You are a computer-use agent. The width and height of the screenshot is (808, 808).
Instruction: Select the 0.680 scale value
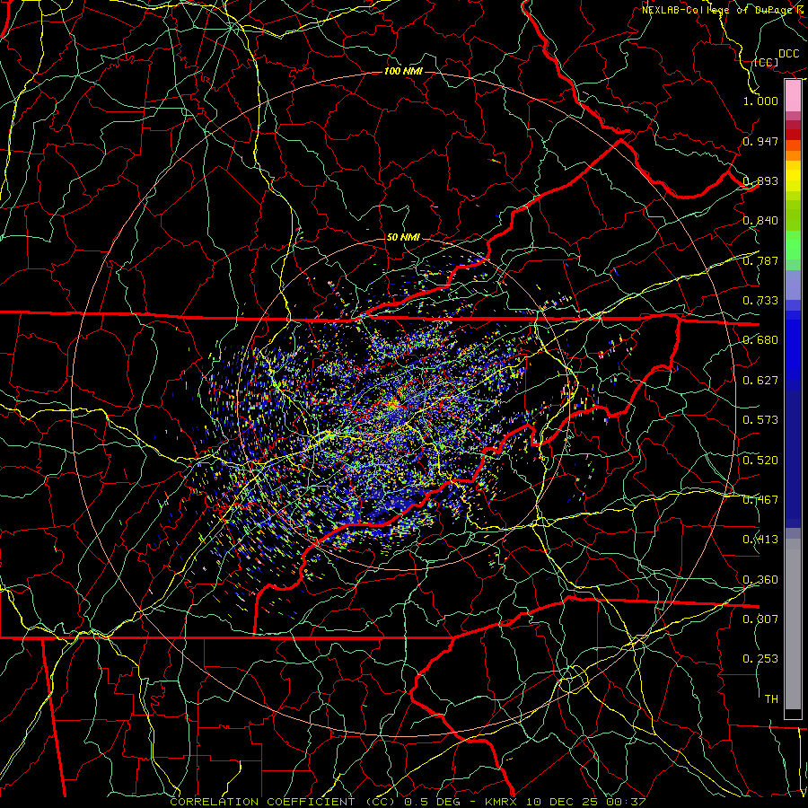coord(760,340)
